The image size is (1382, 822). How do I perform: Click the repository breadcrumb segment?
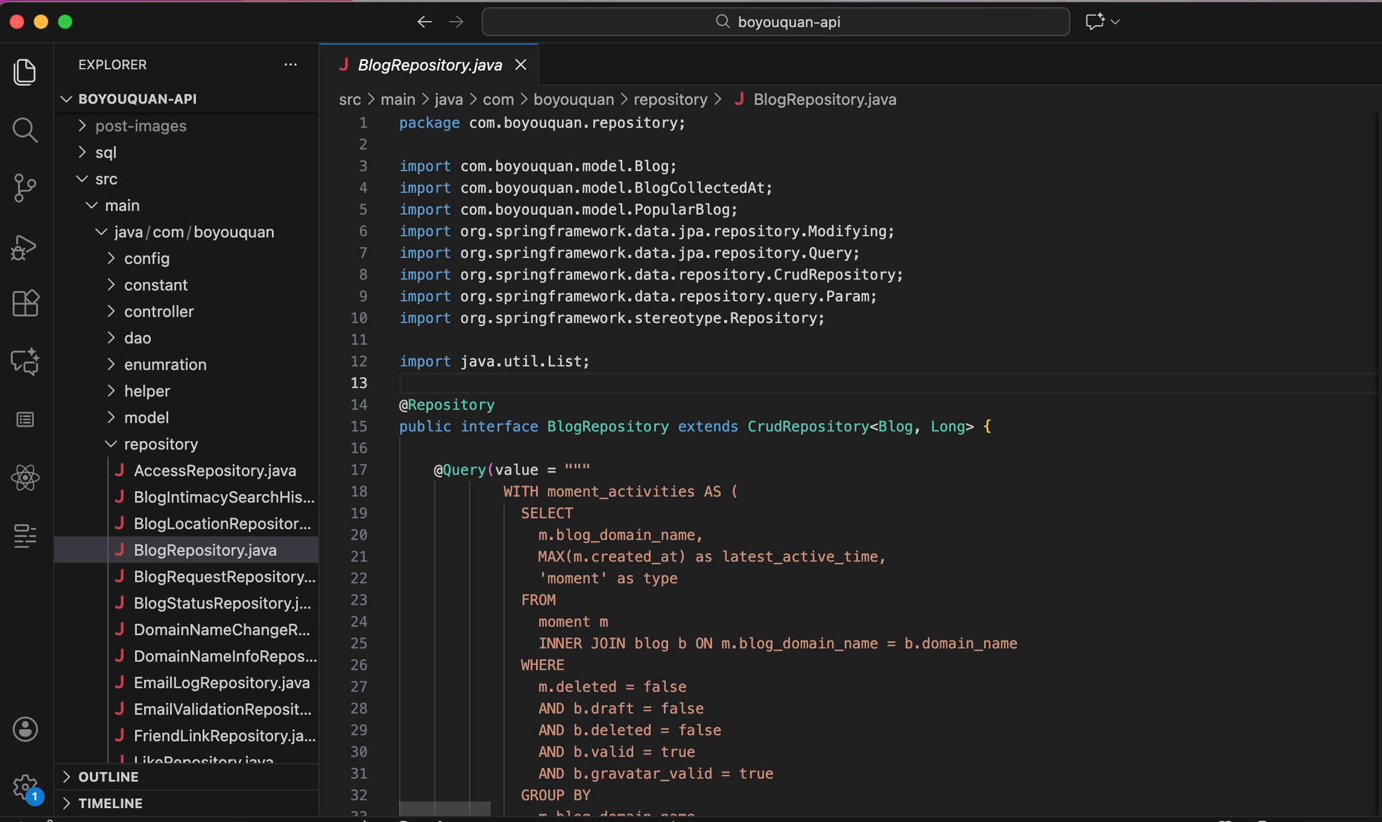670,99
